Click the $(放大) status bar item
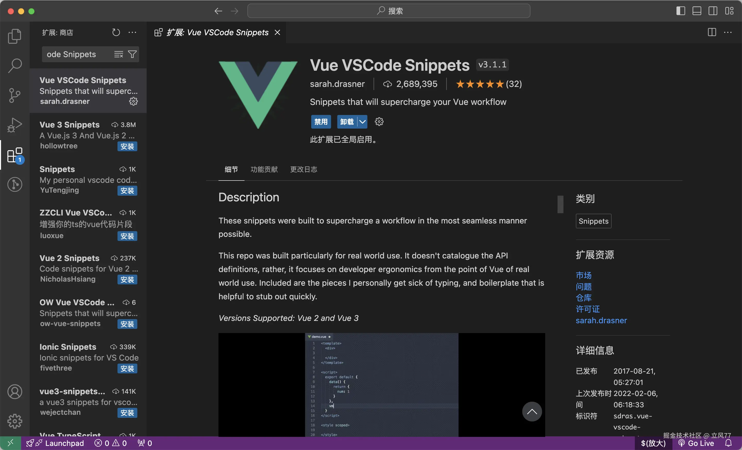This screenshot has height=450, width=742. point(653,443)
